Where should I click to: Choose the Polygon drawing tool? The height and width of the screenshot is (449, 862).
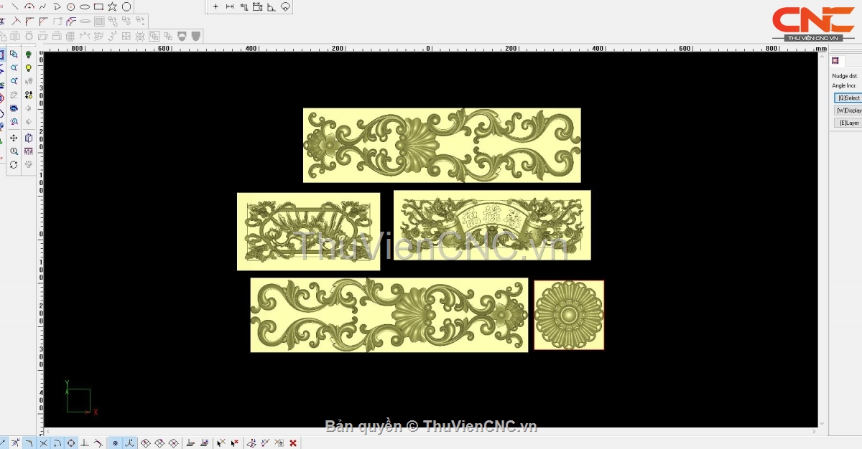126,6
